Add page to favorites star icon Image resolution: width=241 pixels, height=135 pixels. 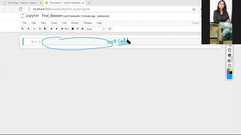pos(194,9)
